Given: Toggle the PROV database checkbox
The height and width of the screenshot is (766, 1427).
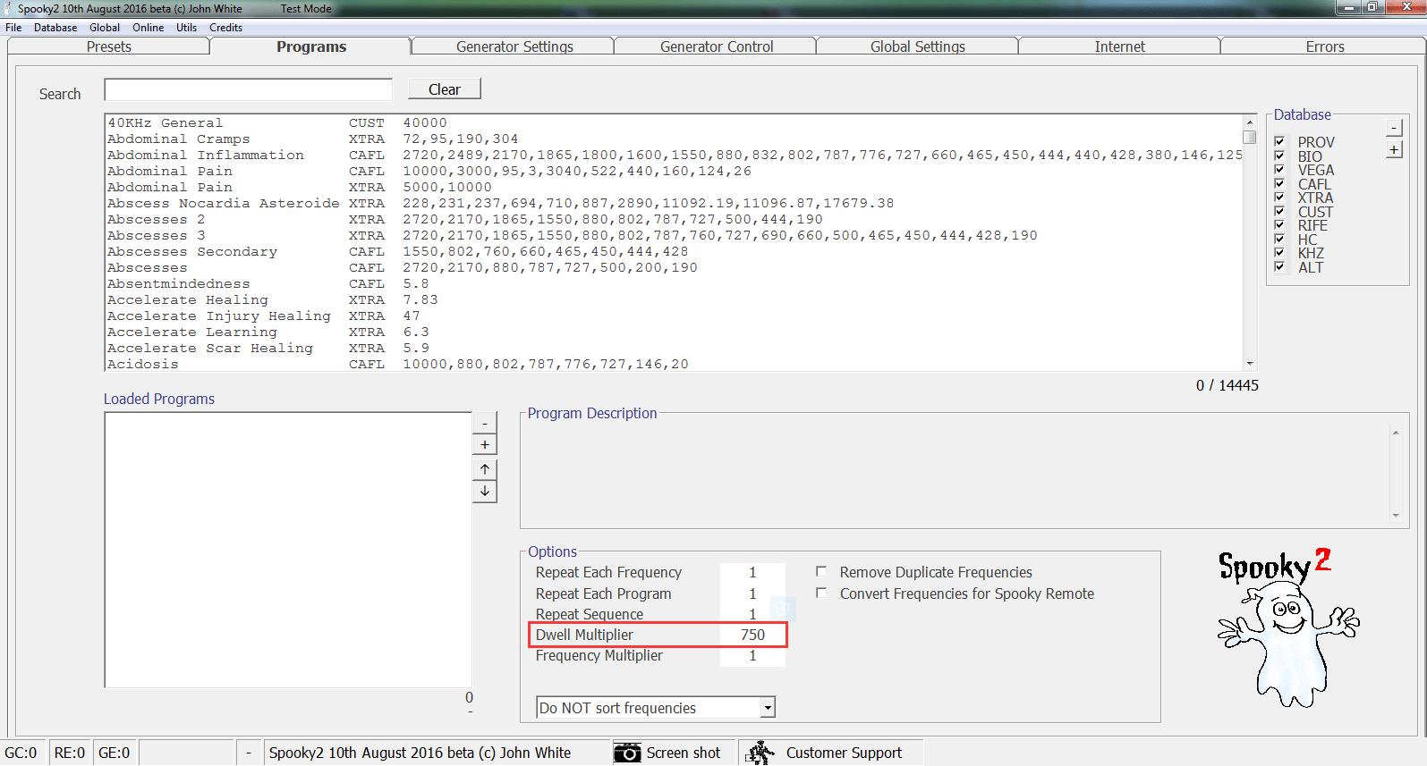Looking at the screenshot, I should tap(1280, 142).
